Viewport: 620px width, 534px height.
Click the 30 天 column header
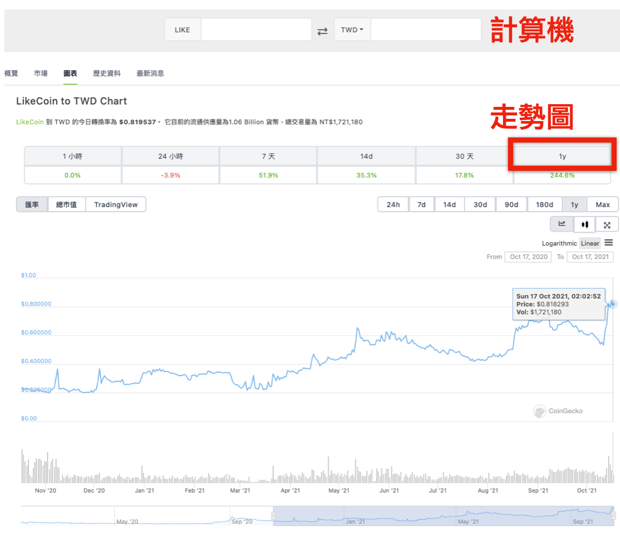coord(464,156)
